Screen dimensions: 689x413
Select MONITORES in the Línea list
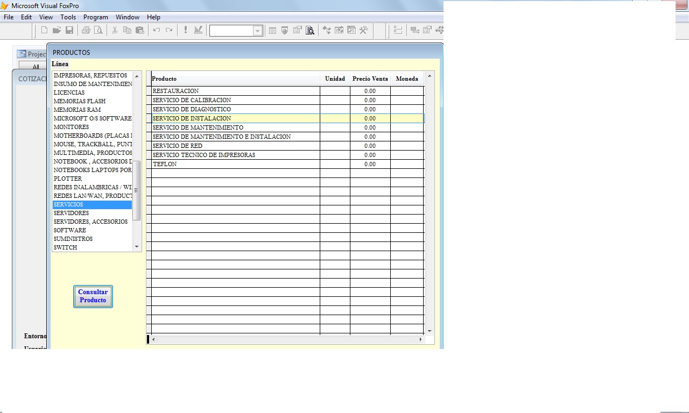92,127
